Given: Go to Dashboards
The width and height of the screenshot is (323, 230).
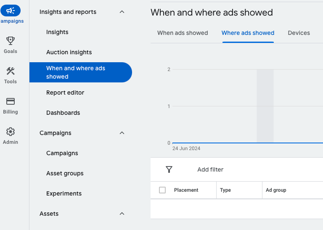Looking at the screenshot, I should (63, 113).
